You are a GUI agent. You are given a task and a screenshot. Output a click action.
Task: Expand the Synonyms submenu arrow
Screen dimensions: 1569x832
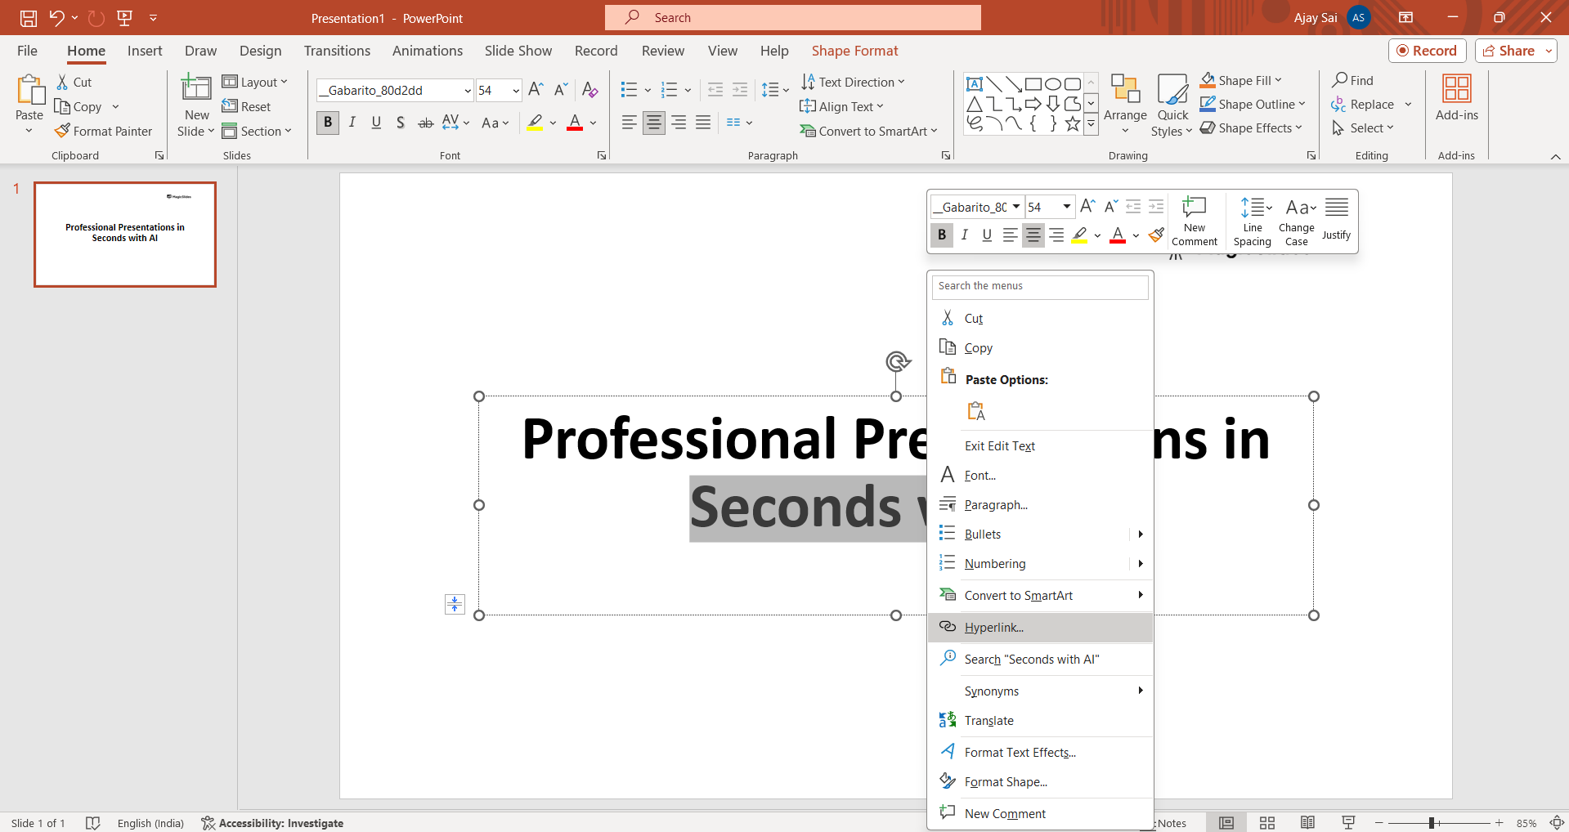coord(1140,691)
